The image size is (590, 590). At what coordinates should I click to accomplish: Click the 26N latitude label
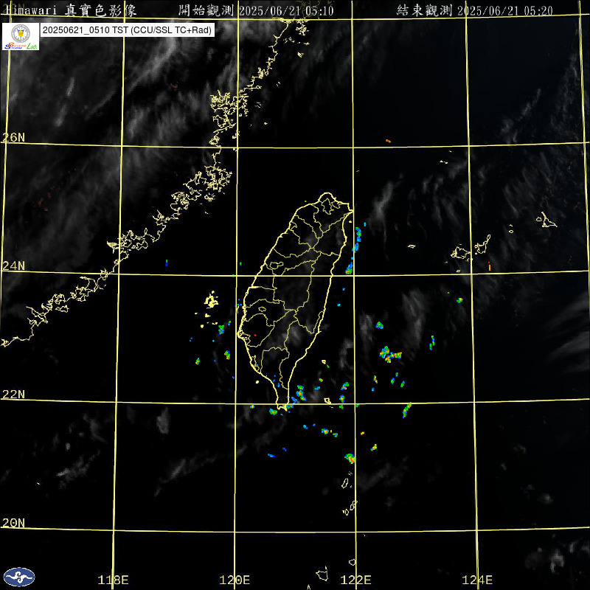click(13, 137)
